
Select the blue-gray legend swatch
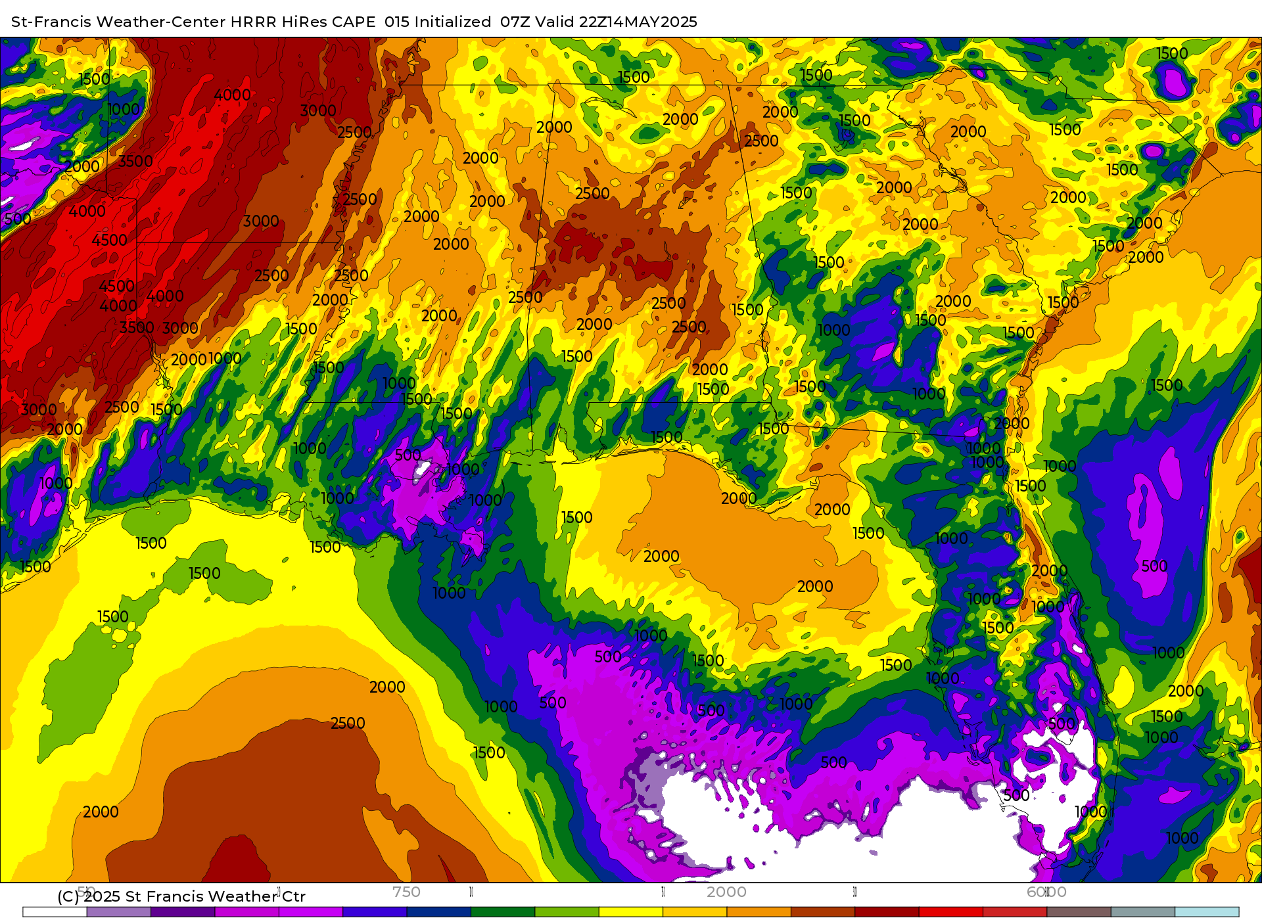1143,912
